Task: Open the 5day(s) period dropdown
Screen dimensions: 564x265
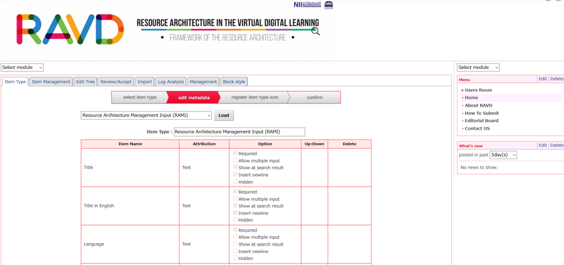Action: pyautogui.click(x=503, y=155)
